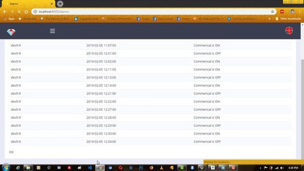Viewport: 304px width, 171px height.
Task: Select timestamp 2019-02-05 12:01:00
Action: click(x=101, y=53)
